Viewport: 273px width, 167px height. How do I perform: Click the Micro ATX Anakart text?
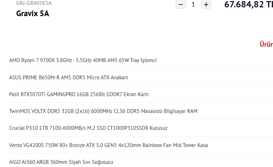coord(107,77)
